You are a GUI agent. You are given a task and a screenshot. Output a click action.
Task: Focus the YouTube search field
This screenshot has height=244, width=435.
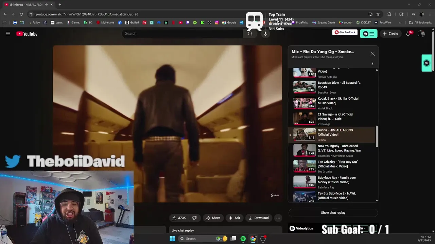point(182,34)
